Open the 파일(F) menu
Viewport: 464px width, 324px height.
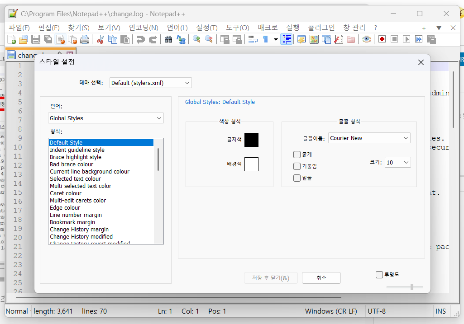[x=19, y=28]
